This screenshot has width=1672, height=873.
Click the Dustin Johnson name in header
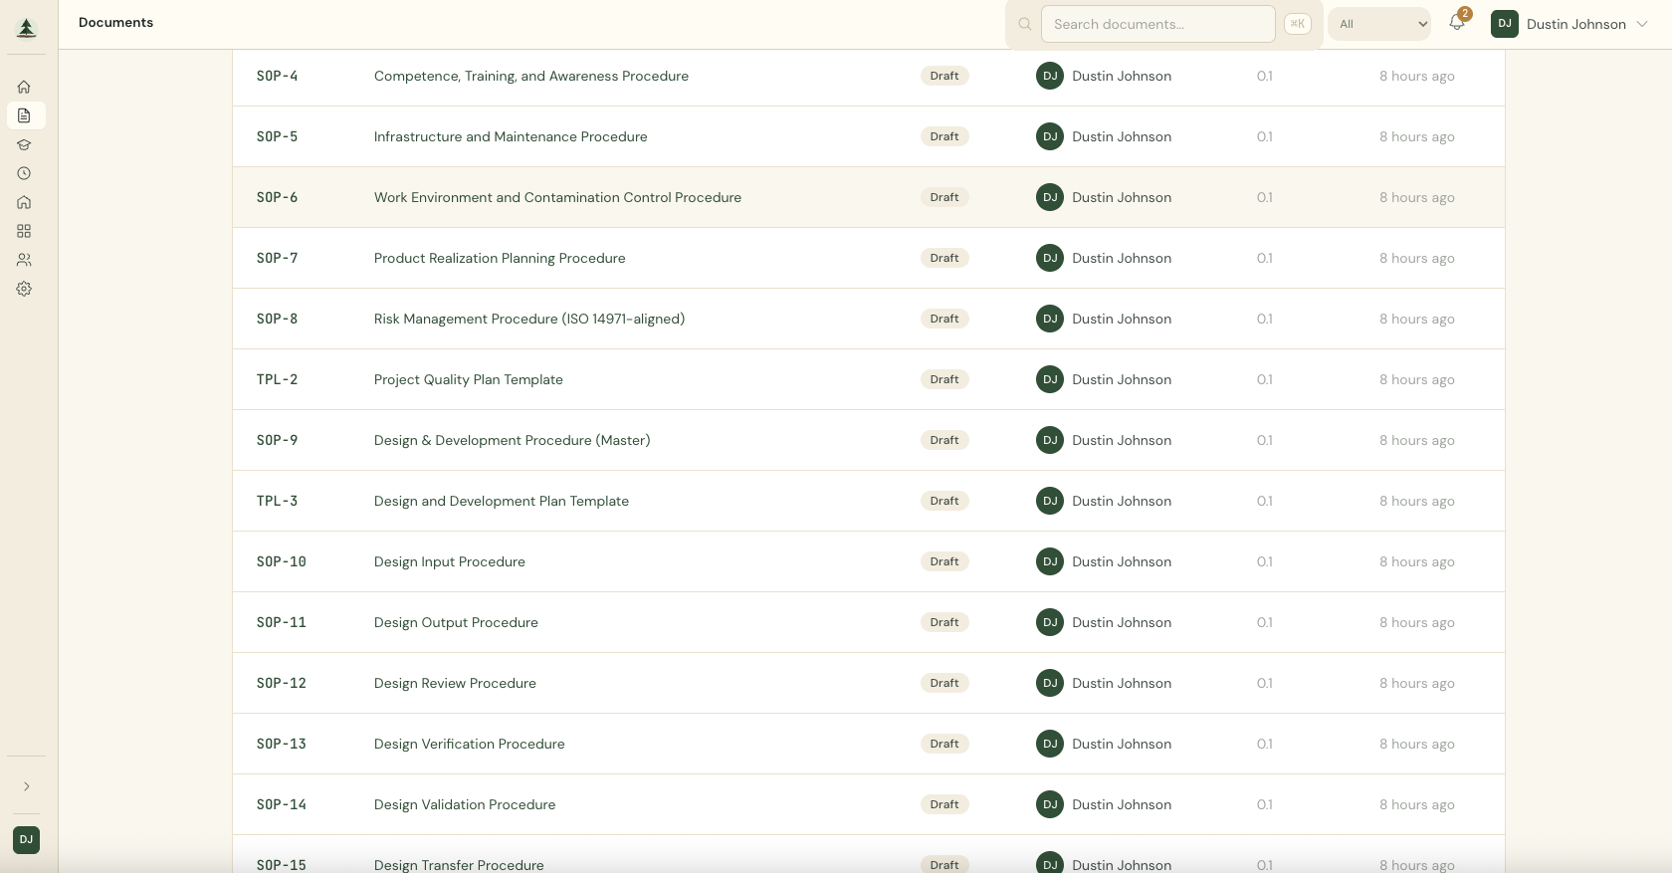pos(1576,24)
